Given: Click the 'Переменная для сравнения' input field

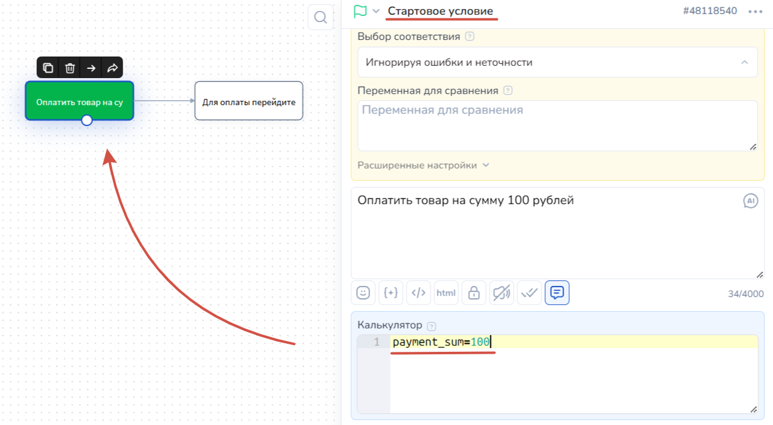Looking at the screenshot, I should click(x=557, y=125).
